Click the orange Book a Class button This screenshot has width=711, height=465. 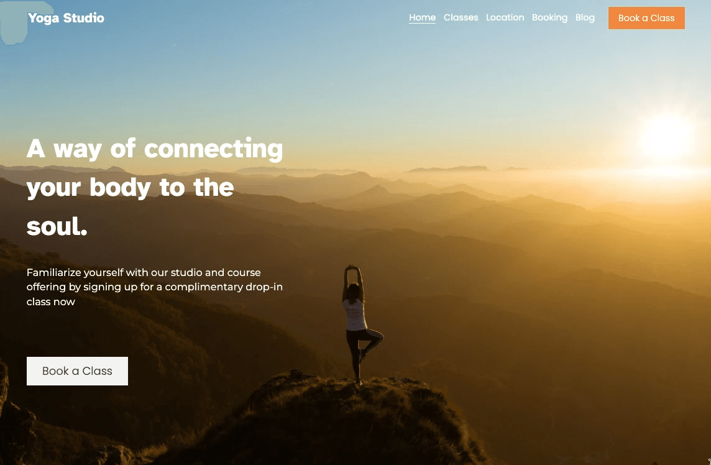point(646,18)
